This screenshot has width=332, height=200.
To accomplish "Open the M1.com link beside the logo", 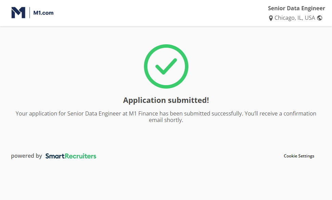I will coord(43,13).
